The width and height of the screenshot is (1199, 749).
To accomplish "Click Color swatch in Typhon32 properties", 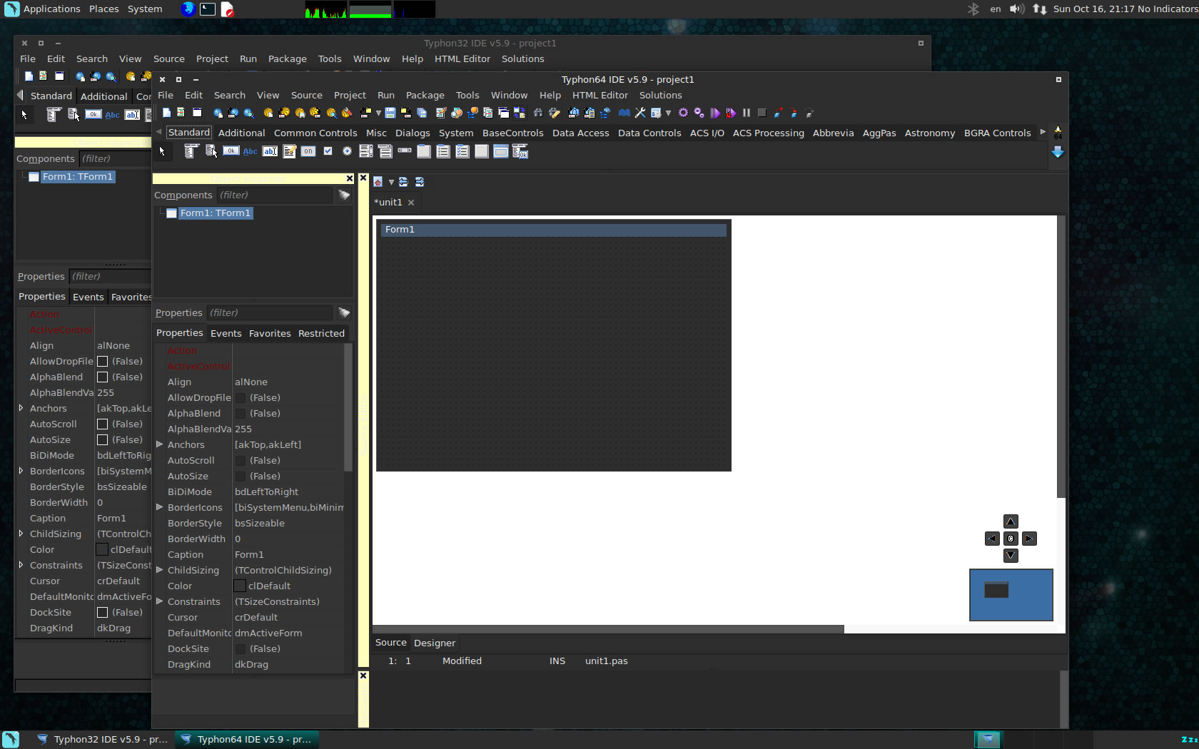I will (102, 549).
